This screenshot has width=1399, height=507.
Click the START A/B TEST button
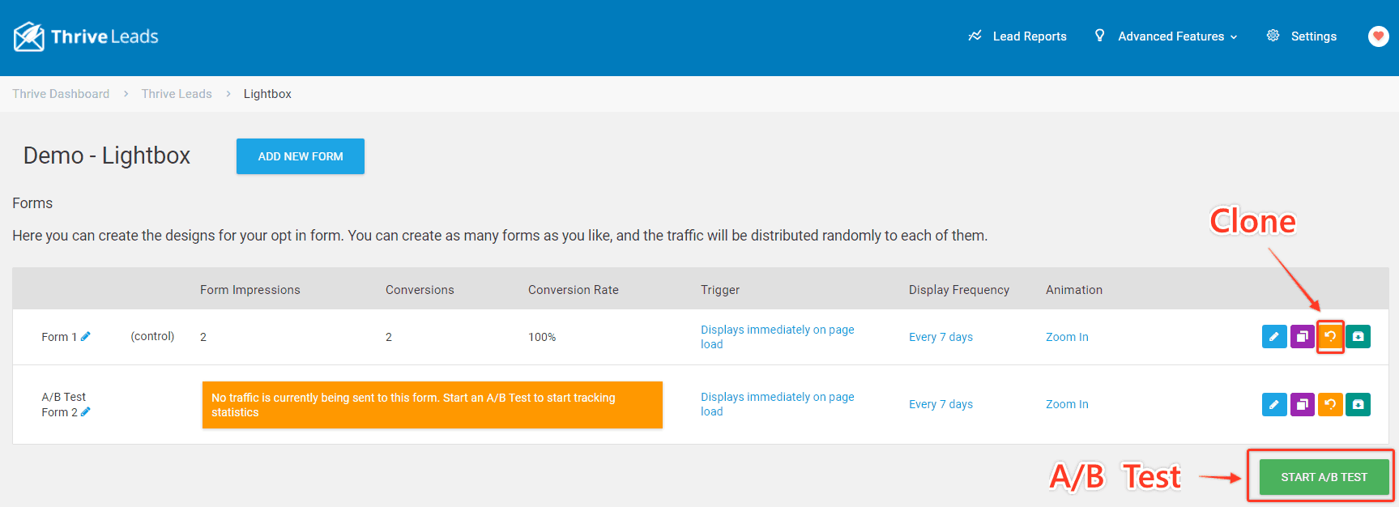(1324, 477)
